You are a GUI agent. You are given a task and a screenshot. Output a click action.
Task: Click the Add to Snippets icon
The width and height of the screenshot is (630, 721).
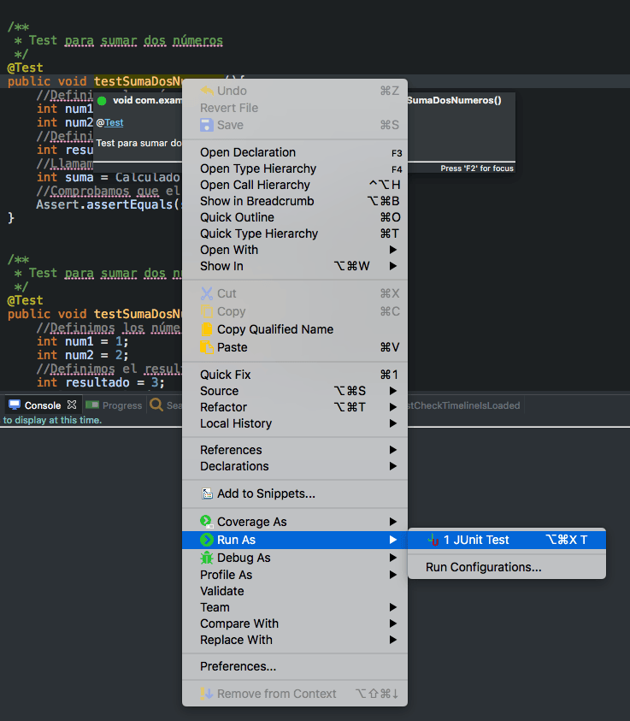coord(207,493)
